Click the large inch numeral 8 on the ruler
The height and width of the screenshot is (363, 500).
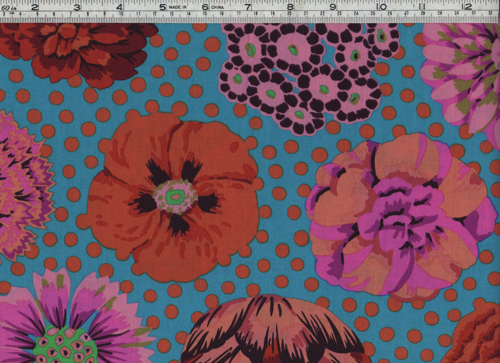point(290,7)
